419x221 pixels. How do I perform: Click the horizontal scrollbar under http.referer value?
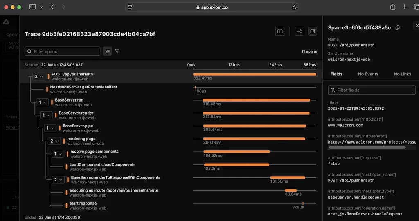367,148
